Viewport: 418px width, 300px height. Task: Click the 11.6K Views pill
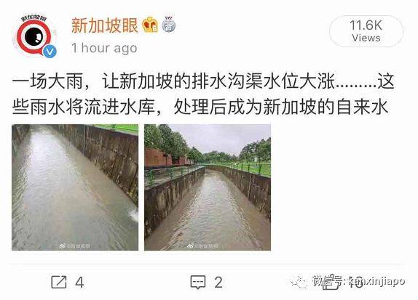coord(366,31)
